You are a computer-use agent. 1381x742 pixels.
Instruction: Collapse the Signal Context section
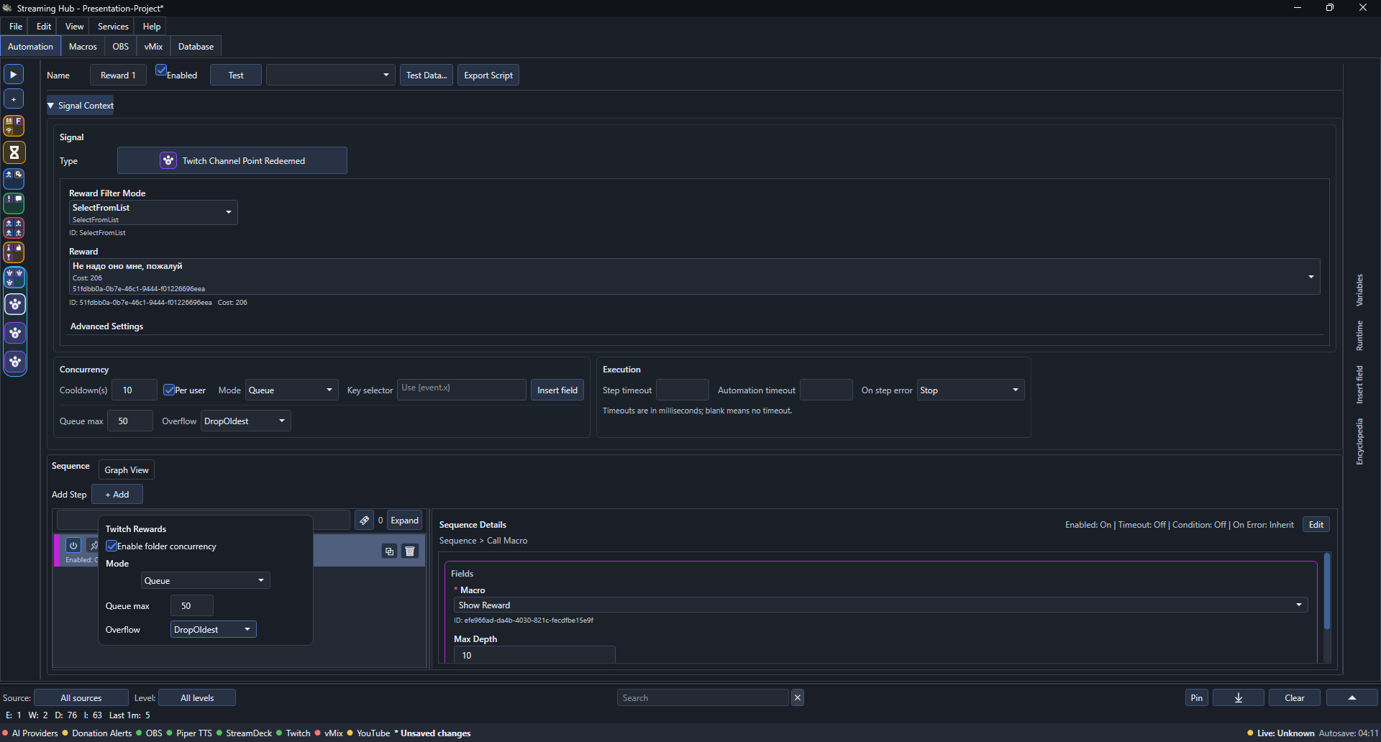(81, 105)
